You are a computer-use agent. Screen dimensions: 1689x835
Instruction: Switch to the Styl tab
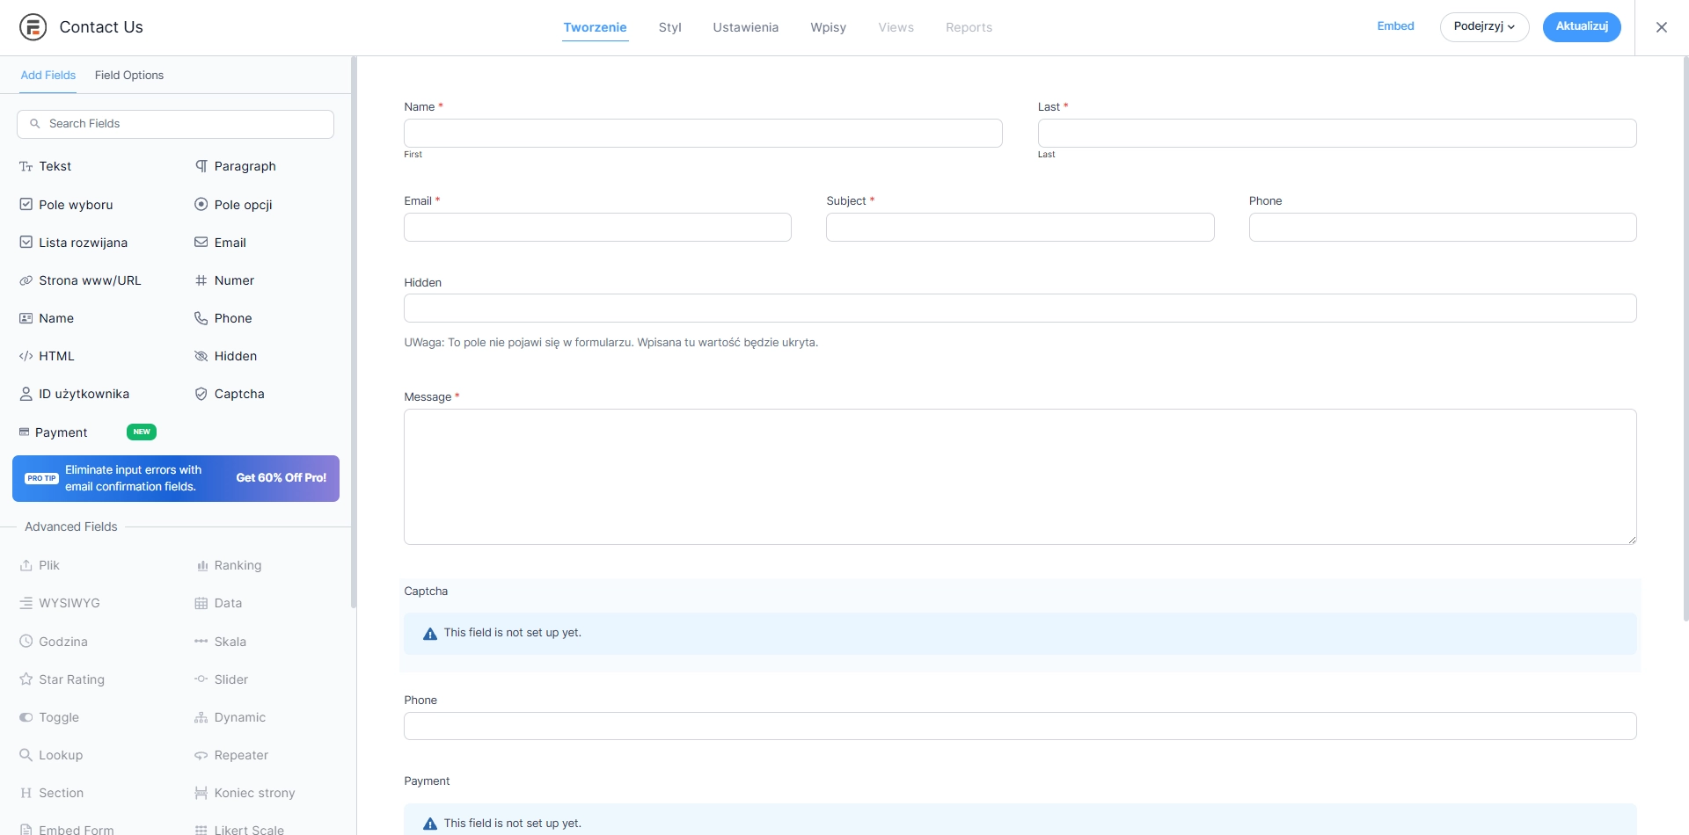click(670, 27)
